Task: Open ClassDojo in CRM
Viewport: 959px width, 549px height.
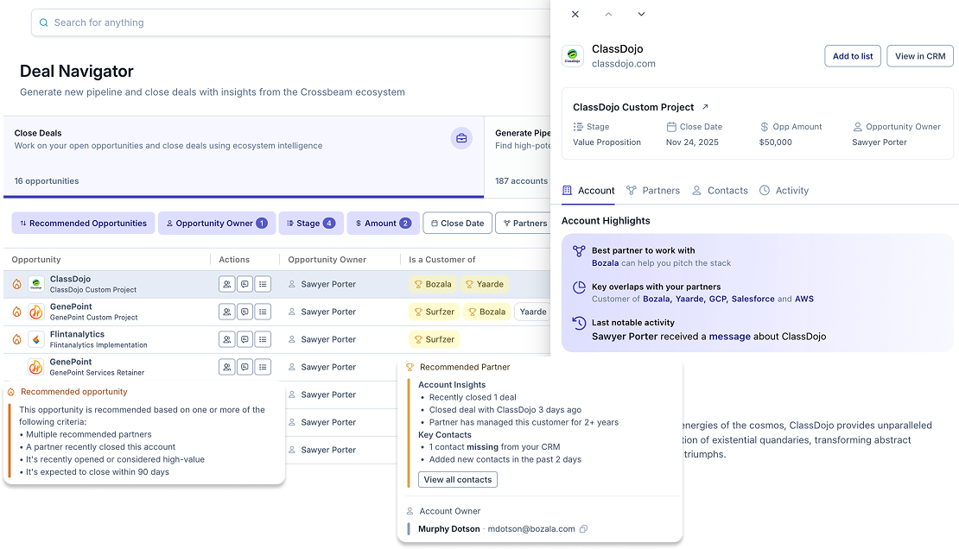Action: coord(920,56)
